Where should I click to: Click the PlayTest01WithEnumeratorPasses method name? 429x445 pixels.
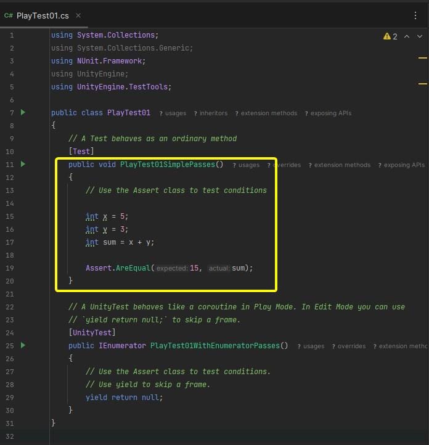pyautogui.click(x=215, y=345)
